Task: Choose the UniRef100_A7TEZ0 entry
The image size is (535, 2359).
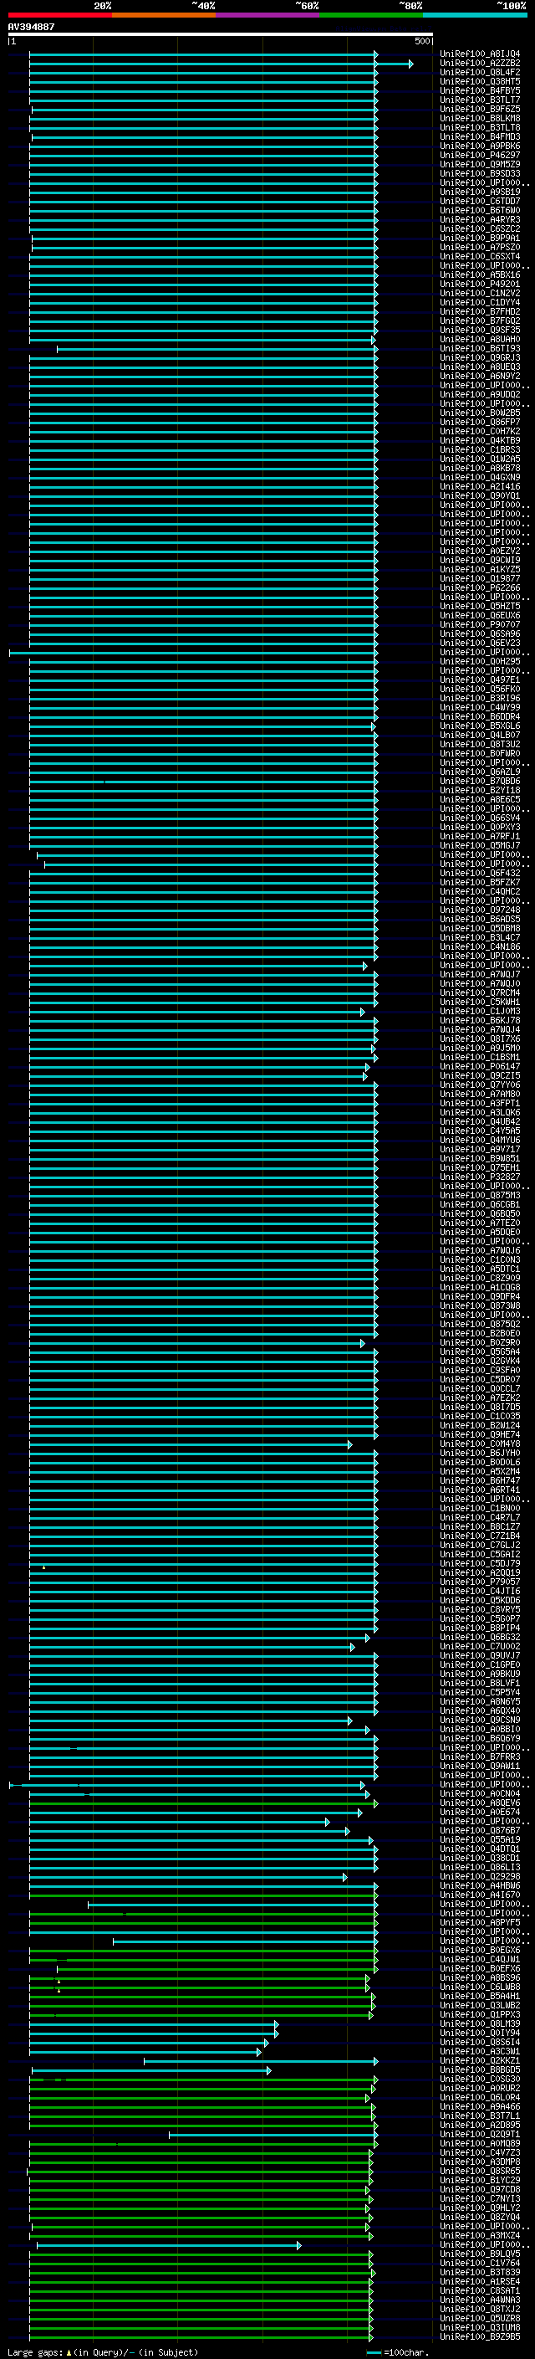Action: [480, 1223]
